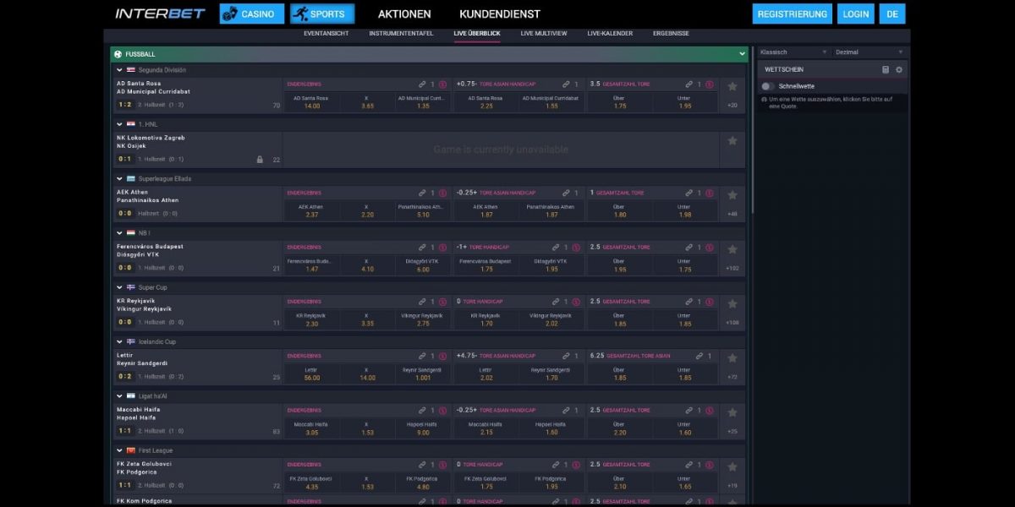Open the Casino section
Viewport: 1015px width, 507px height.
[x=252, y=14]
